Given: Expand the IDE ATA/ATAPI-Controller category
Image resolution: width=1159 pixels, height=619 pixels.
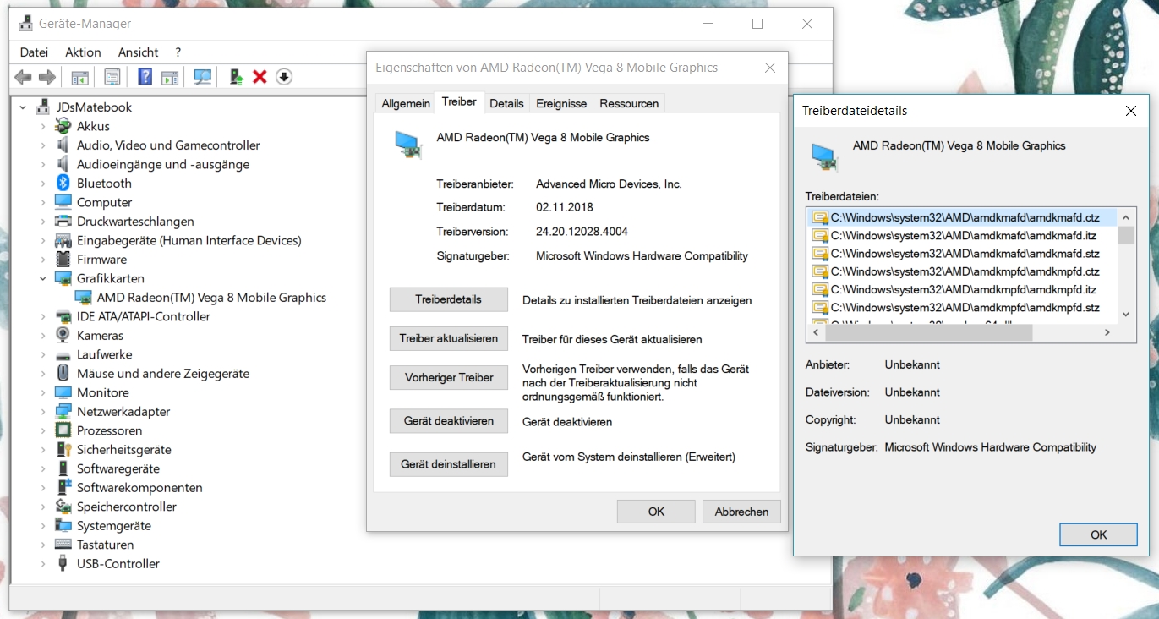Looking at the screenshot, I should 43,316.
